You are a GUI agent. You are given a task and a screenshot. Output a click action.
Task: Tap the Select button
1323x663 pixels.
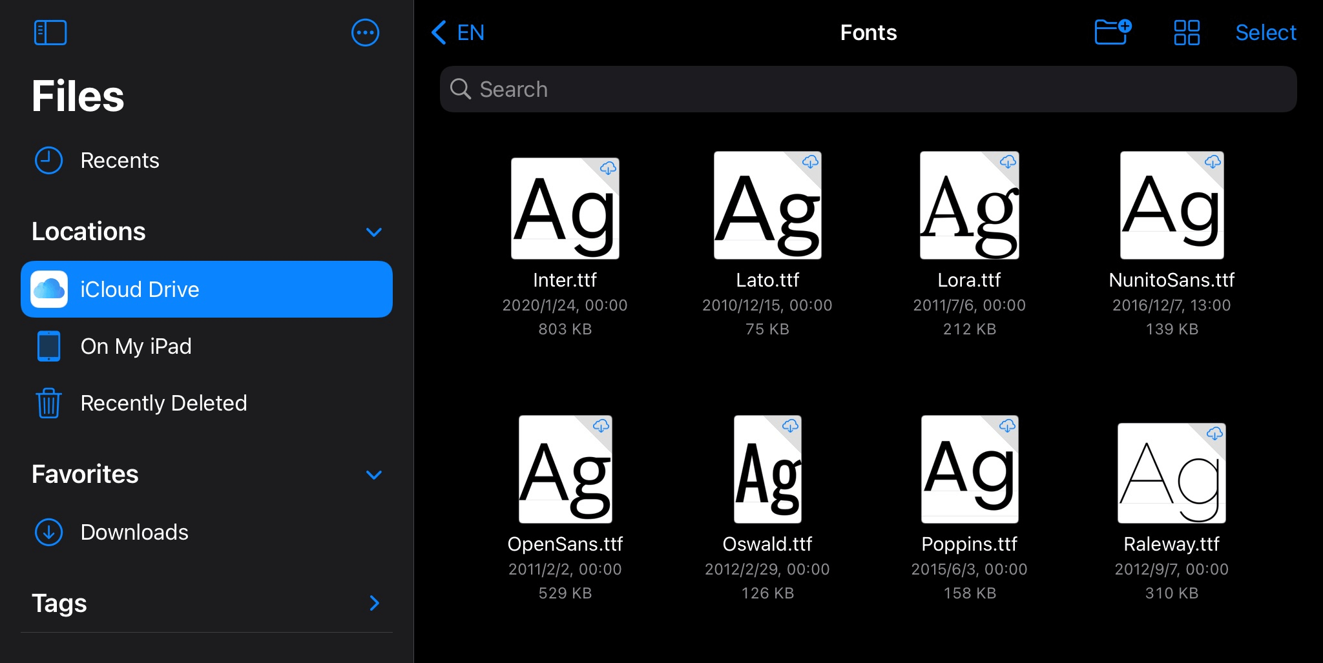(x=1266, y=32)
